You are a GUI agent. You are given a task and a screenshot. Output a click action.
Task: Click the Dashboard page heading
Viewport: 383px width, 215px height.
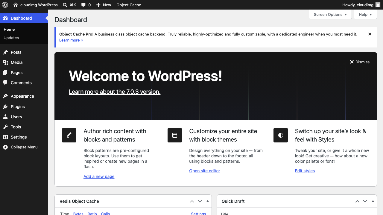71,20
